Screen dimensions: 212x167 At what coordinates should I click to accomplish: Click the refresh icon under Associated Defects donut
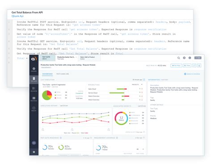click(x=144, y=132)
